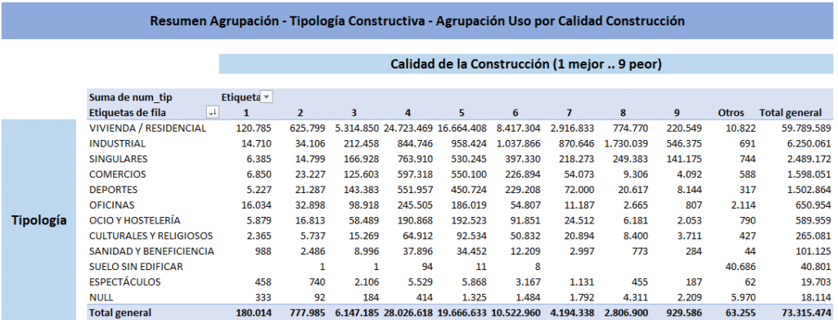The image size is (838, 320).
Task: Click the quality column header '4'
Action: [408, 113]
